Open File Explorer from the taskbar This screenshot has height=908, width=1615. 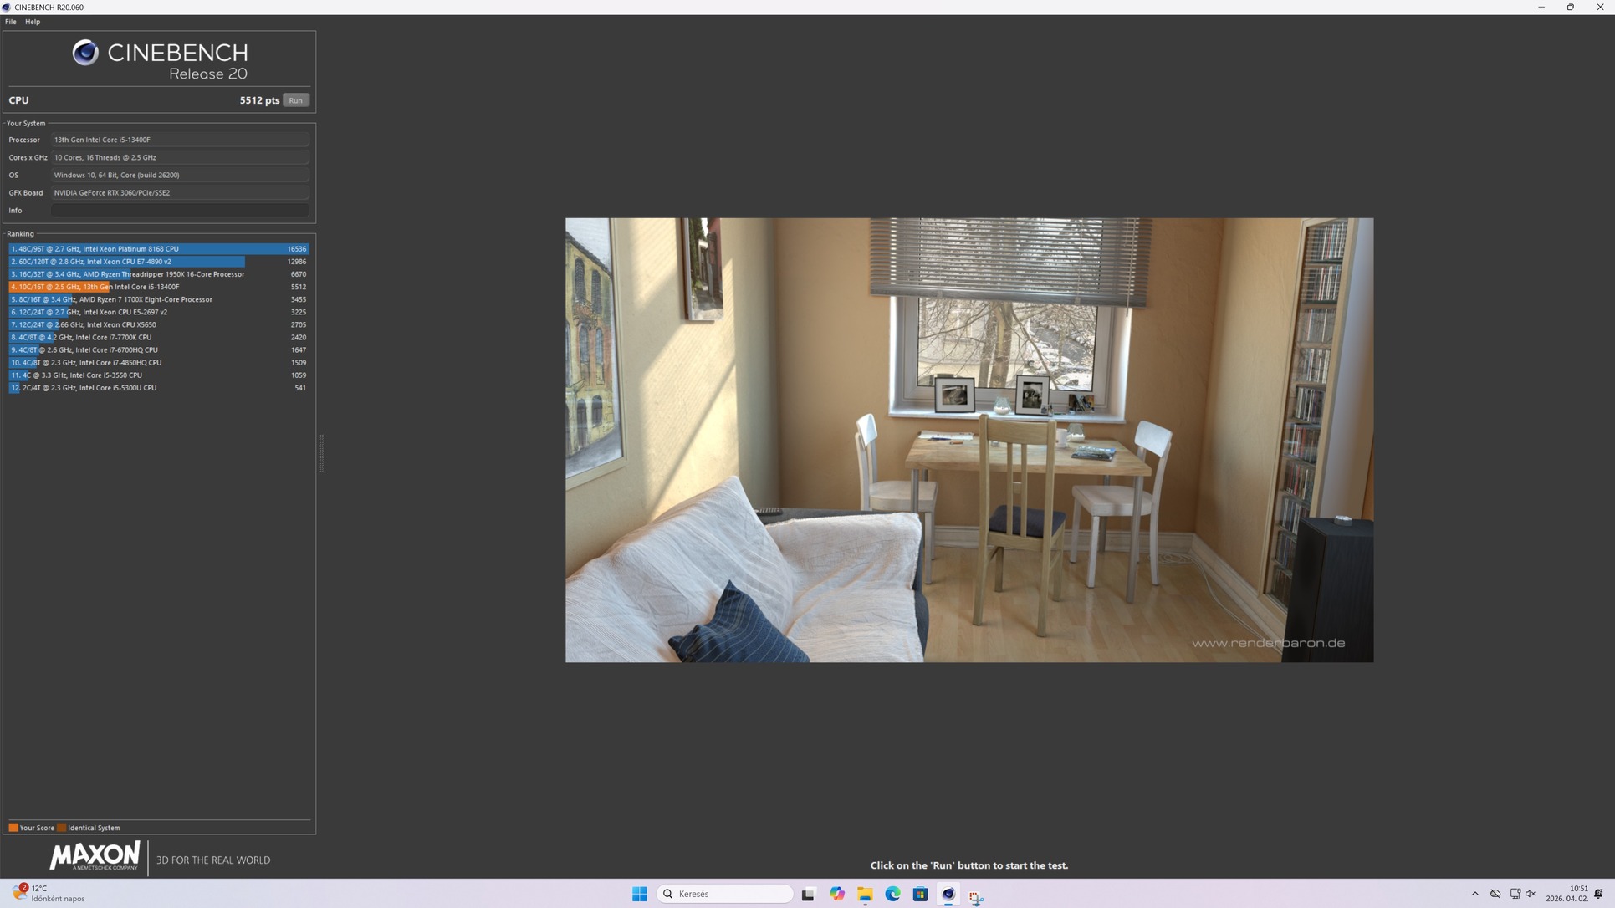(865, 894)
